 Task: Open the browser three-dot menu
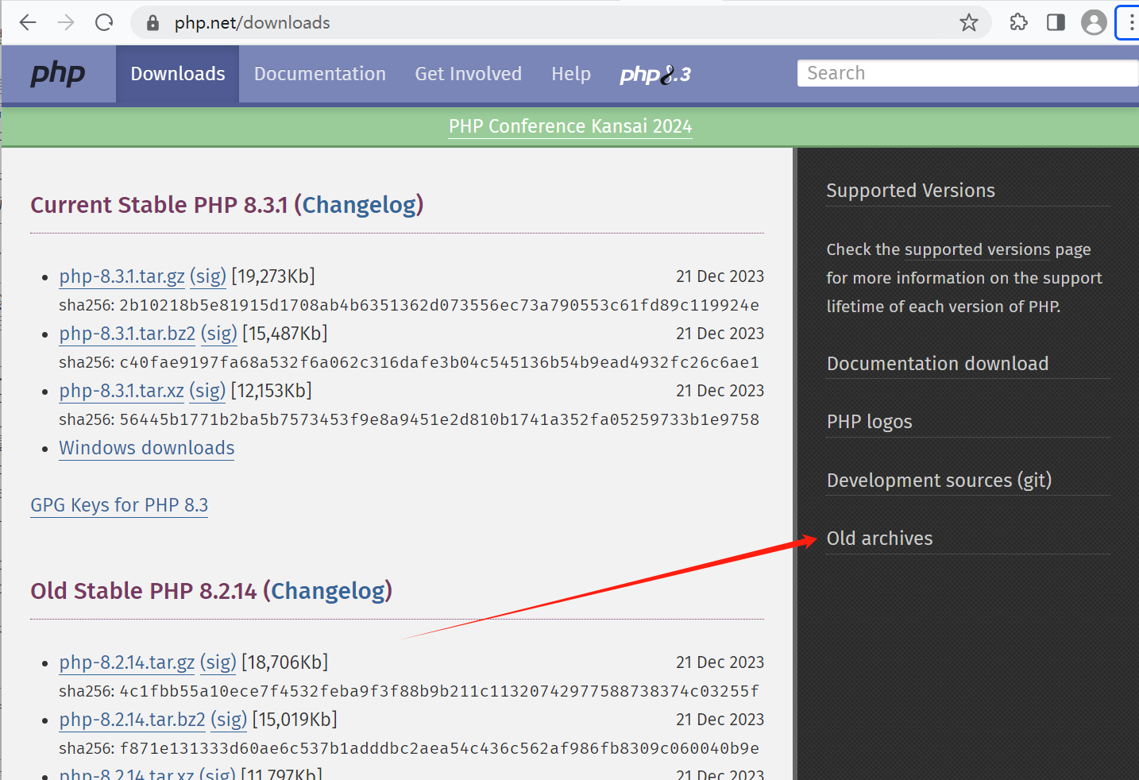(1131, 22)
